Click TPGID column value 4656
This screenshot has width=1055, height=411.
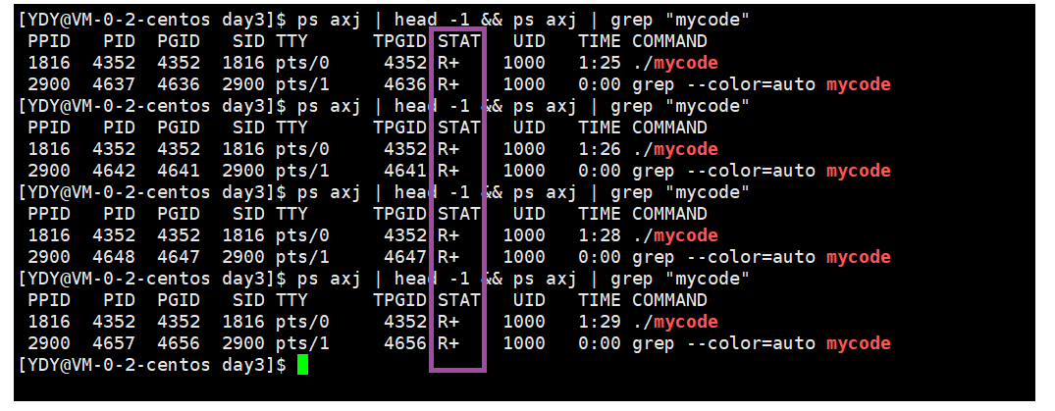[405, 343]
